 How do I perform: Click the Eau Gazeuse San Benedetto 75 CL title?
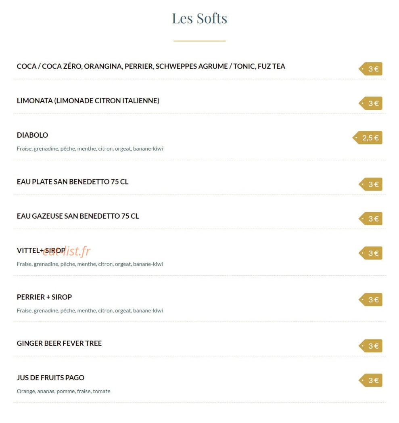click(77, 216)
